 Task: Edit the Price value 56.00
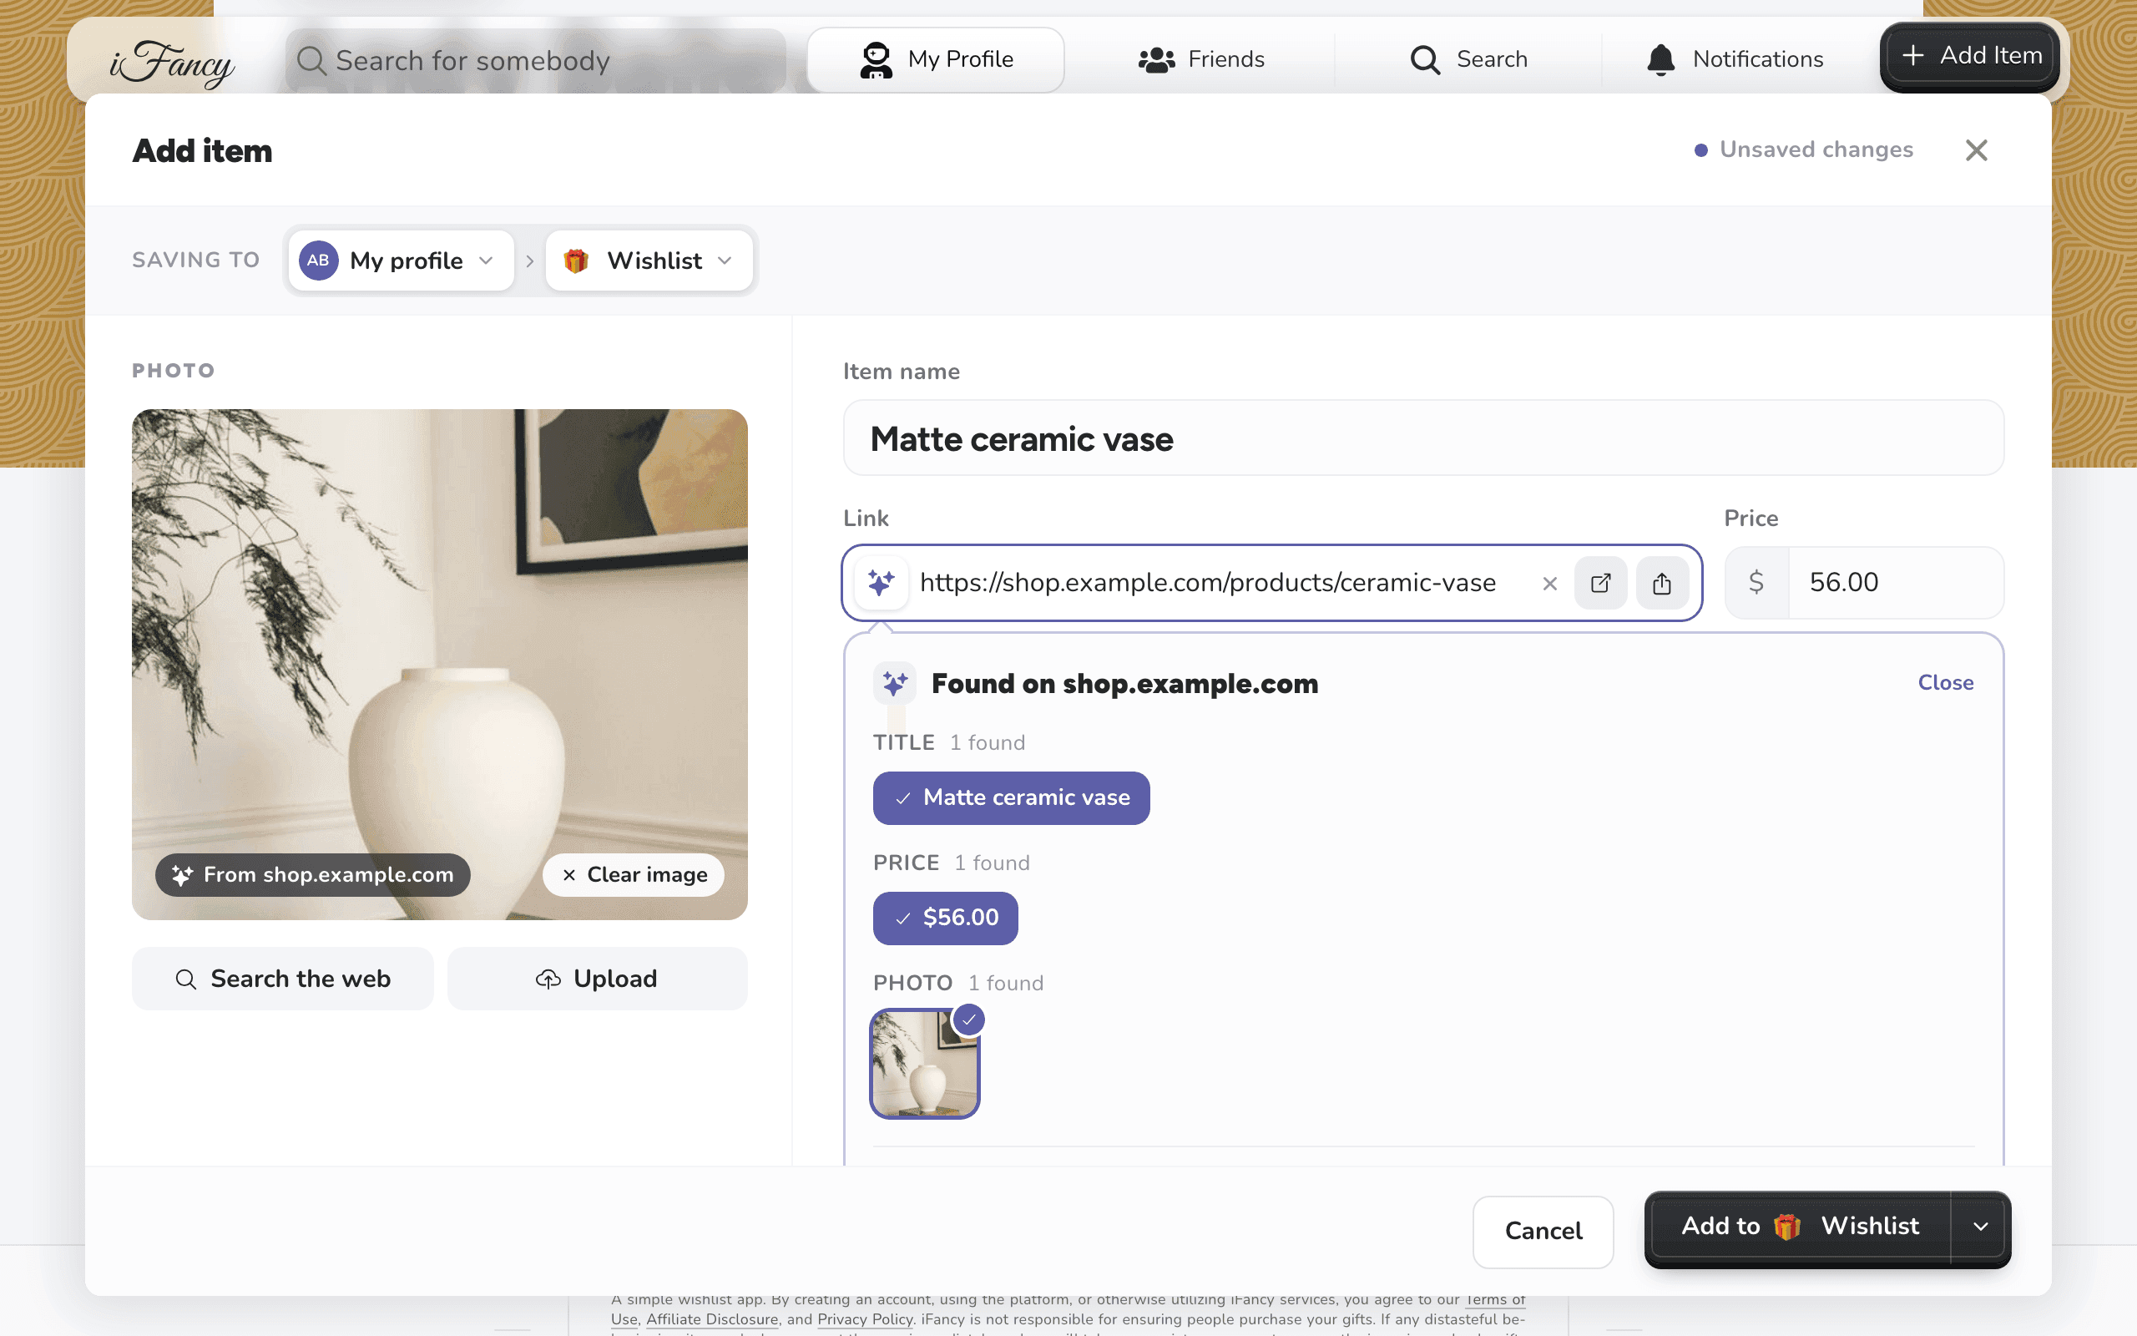(1895, 582)
